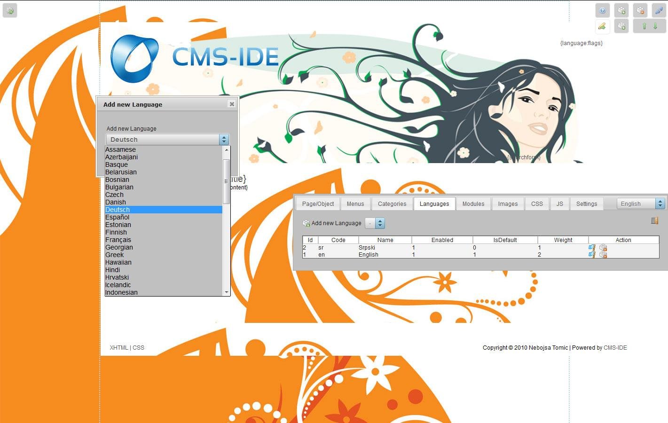This screenshot has width=668, height=423.
Task: Click the move down green arrow icon
Action: 655,26
